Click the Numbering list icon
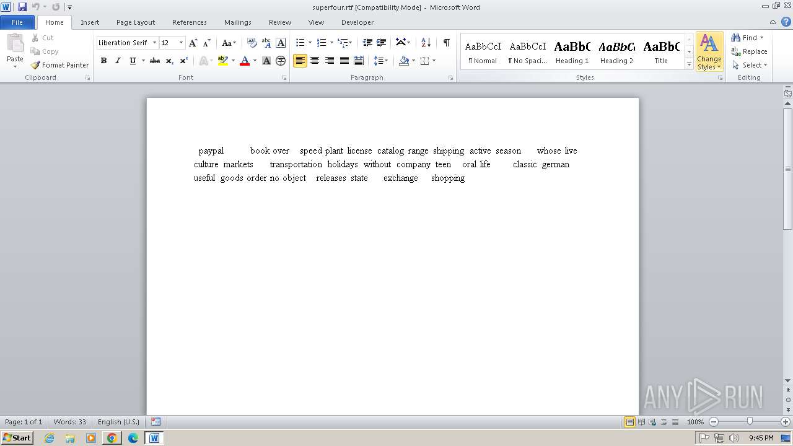This screenshot has width=793, height=446. coord(322,43)
